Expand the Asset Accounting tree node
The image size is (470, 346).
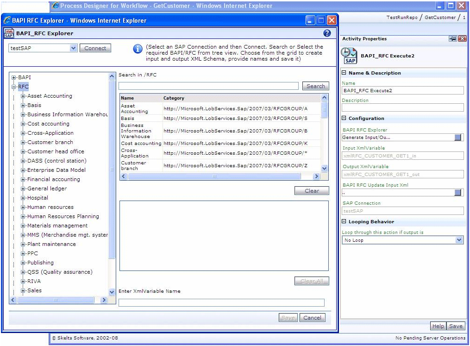23,96
